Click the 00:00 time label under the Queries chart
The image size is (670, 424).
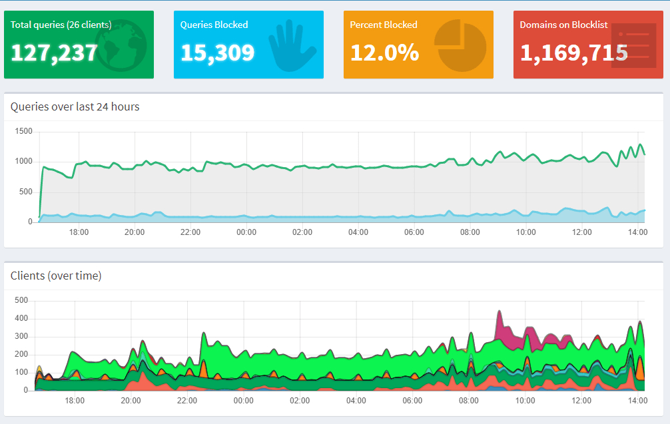(x=246, y=232)
